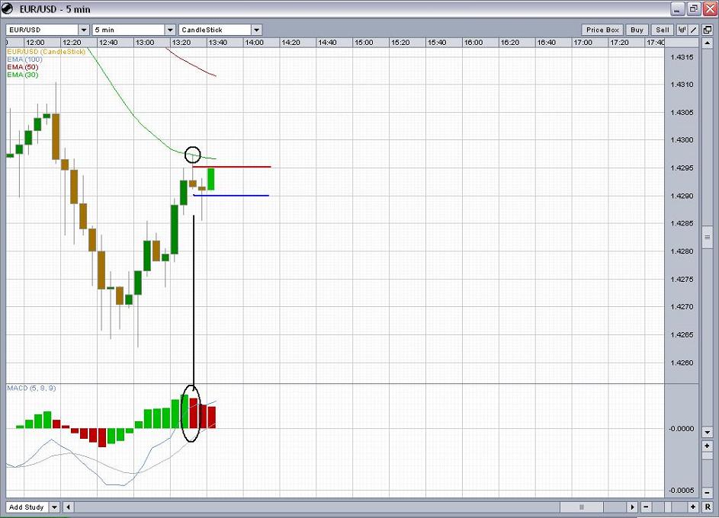Click horizontal zoom in plus button
The image size is (719, 518).
click(x=693, y=507)
